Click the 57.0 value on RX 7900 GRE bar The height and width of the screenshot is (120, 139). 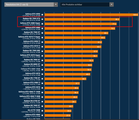95,51
